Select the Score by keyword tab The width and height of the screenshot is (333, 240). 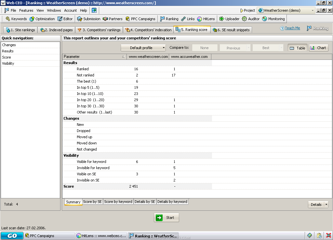(x=118, y=202)
